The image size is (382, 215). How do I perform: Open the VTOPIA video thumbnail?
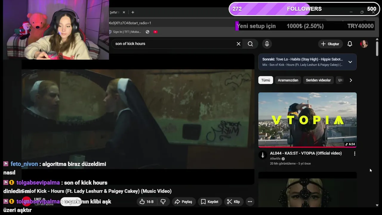click(x=307, y=120)
